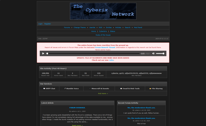
Task: Open the Userlist page
Action: [x=92, y=28]
